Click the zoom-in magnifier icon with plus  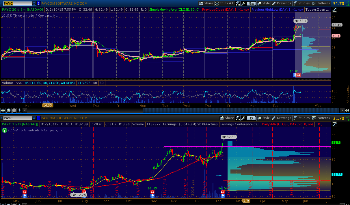(x=9, y=110)
